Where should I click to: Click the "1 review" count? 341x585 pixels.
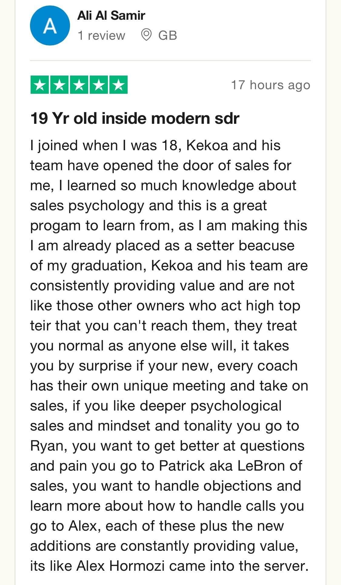(101, 36)
